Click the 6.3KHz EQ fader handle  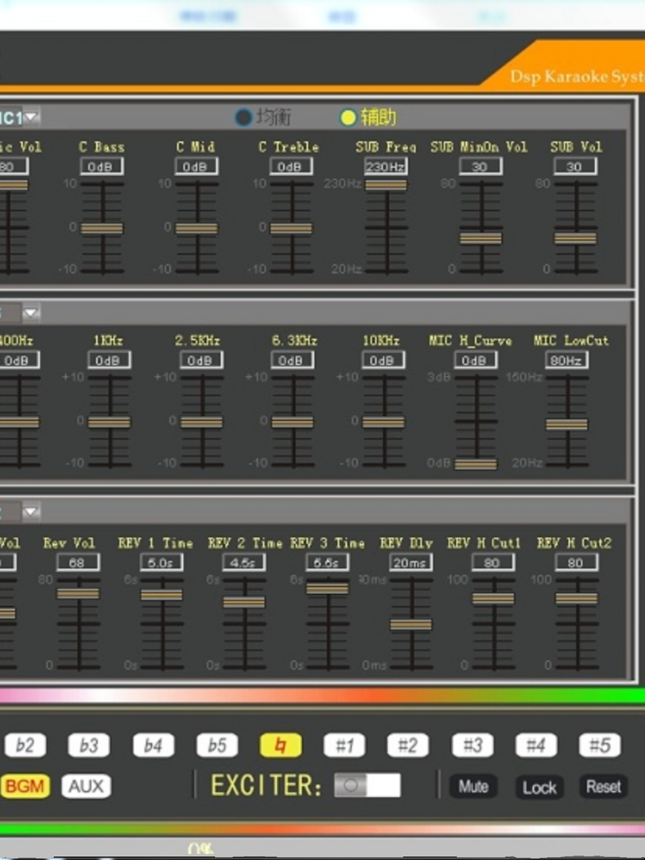(293, 422)
